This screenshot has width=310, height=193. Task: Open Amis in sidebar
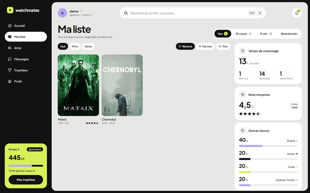click(26, 48)
